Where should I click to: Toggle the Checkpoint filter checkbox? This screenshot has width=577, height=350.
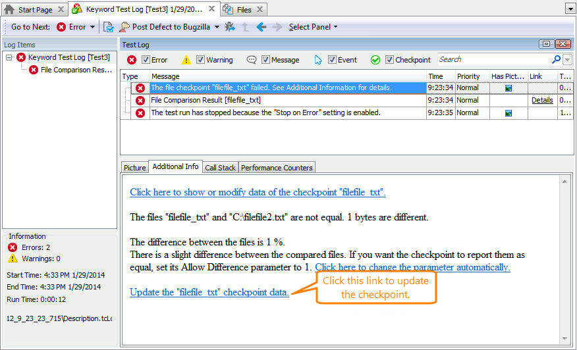click(x=389, y=60)
